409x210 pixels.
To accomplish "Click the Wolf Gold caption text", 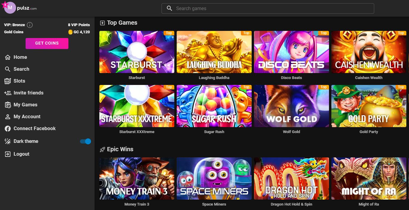I will tap(292, 132).
